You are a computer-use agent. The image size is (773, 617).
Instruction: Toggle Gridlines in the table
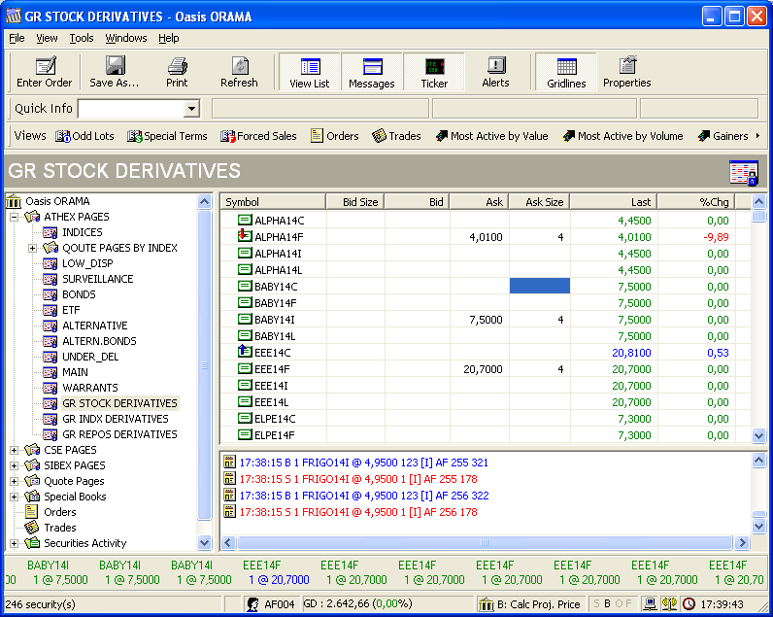click(566, 72)
